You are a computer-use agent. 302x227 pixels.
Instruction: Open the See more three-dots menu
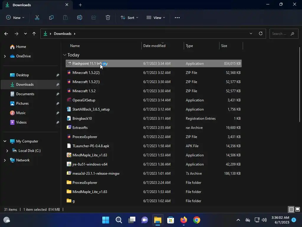point(177,17)
